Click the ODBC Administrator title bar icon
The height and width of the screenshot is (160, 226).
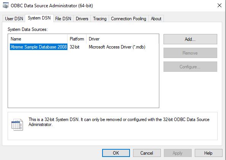click(6, 5)
